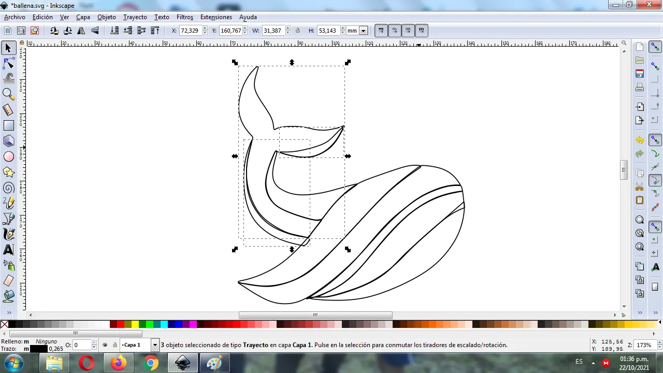Open the Trayecto menu

pyautogui.click(x=135, y=17)
